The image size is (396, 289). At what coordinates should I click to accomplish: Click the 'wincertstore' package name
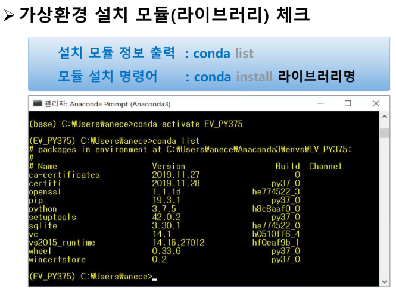pyautogui.click(x=57, y=259)
